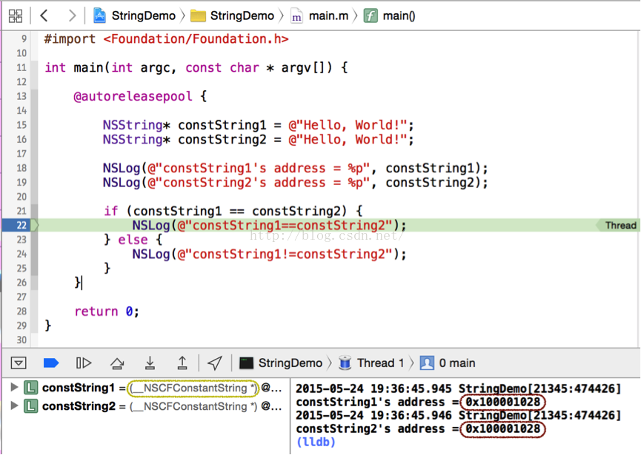
Task: Select 0 main stack frame
Action: (448, 363)
